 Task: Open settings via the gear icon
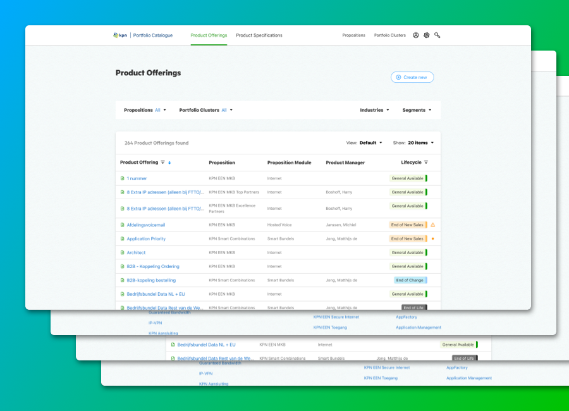click(427, 35)
